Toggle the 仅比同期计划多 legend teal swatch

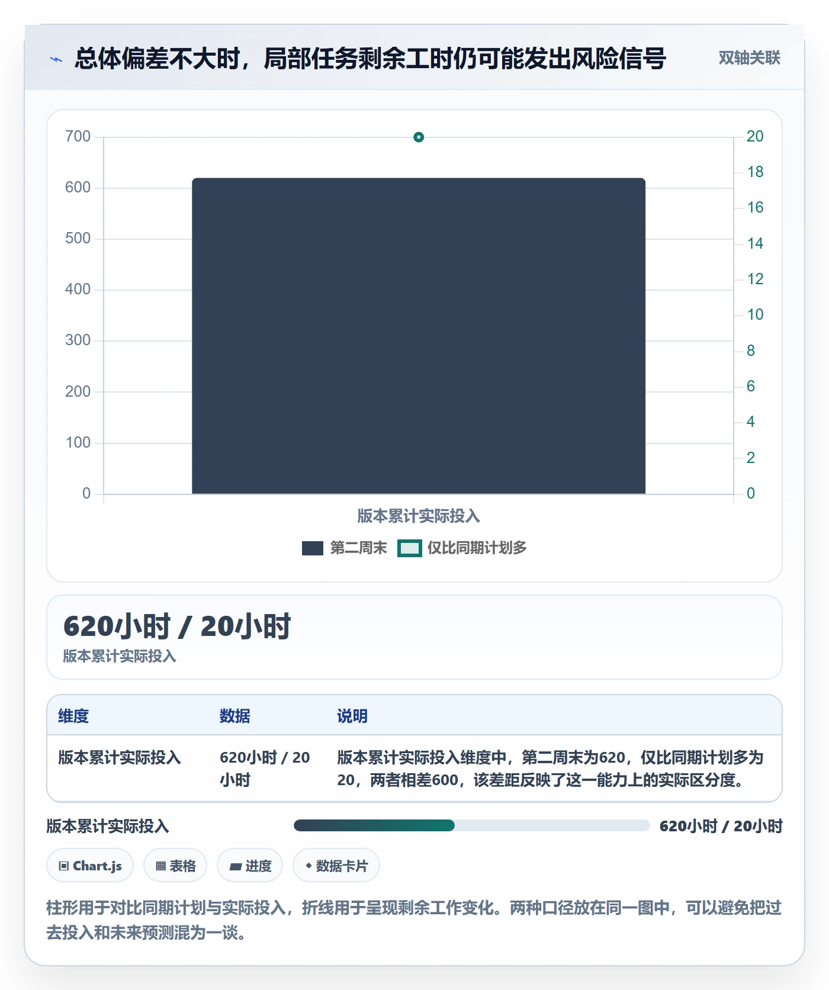click(410, 548)
